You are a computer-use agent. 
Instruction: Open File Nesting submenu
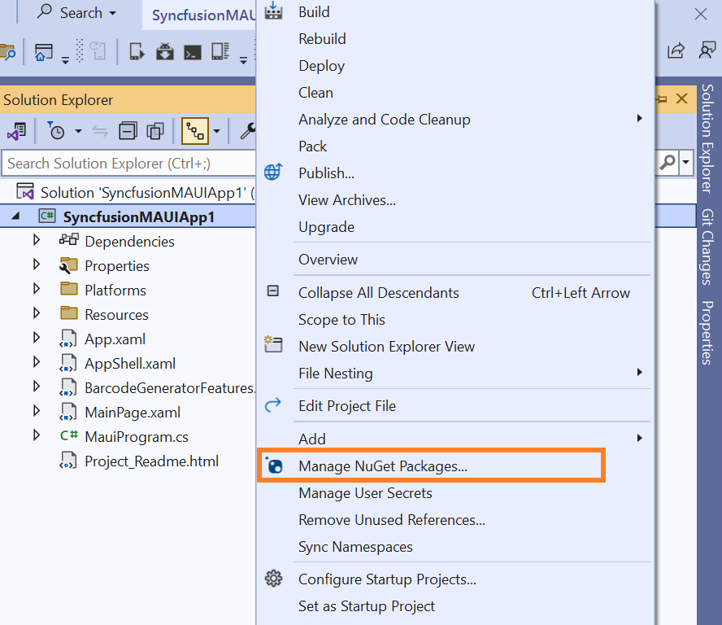(455, 373)
